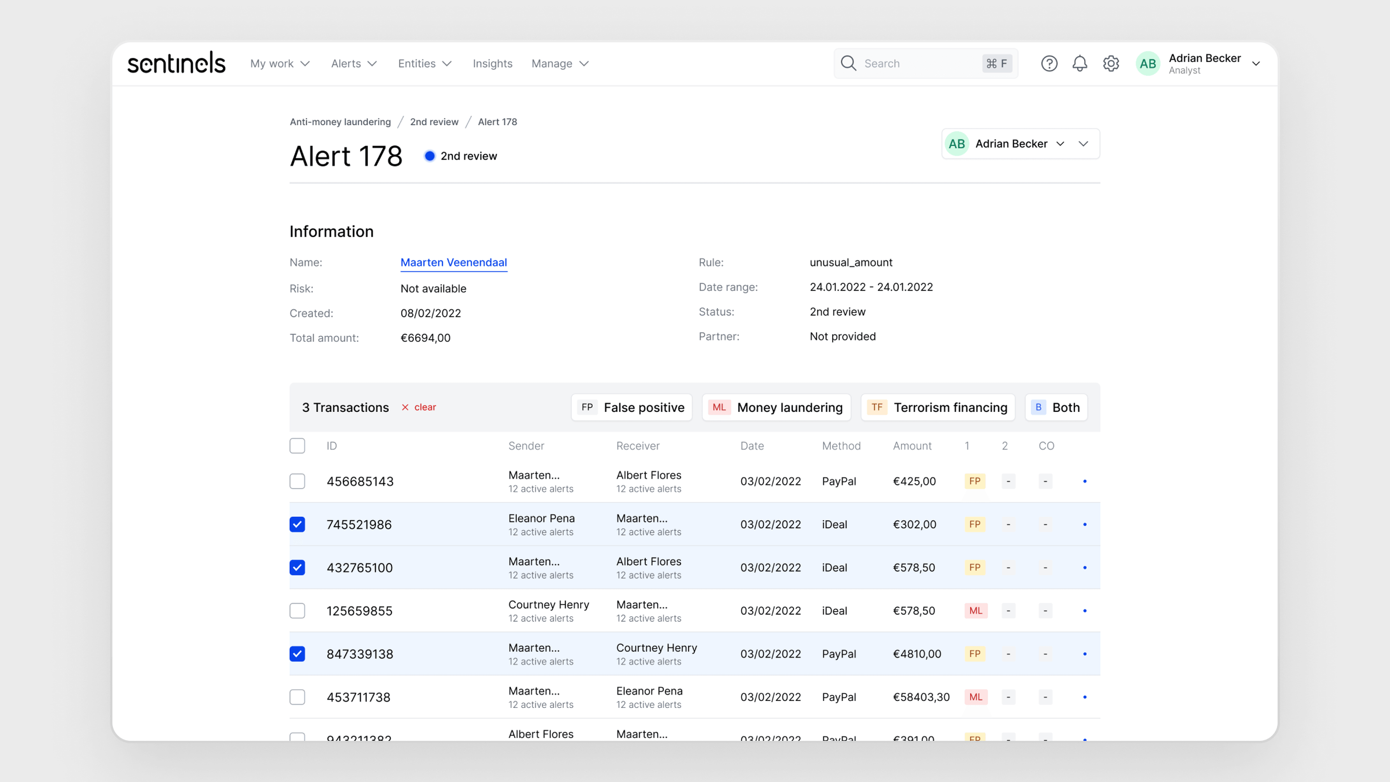Image resolution: width=1390 pixels, height=782 pixels.
Task: Check the box for transaction 456685143
Action: point(297,481)
